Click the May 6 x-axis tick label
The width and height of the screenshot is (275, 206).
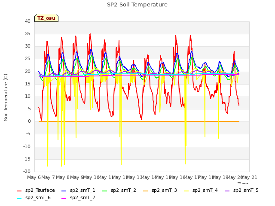coord(34,177)
